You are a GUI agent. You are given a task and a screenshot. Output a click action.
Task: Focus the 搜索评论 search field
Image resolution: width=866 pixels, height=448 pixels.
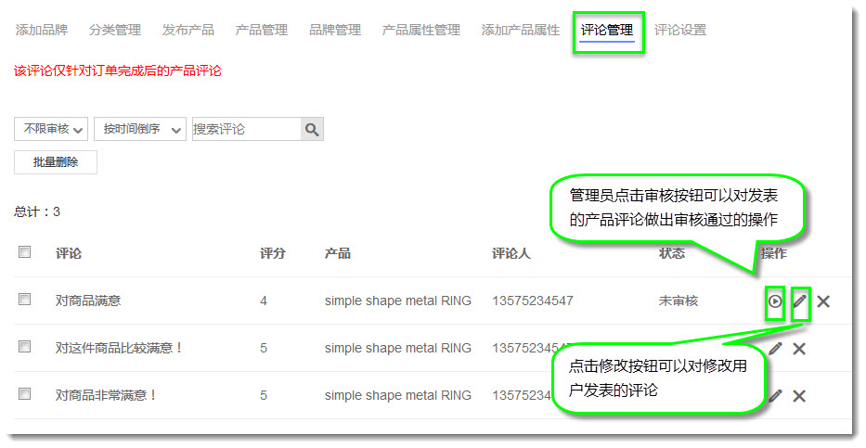coord(246,130)
